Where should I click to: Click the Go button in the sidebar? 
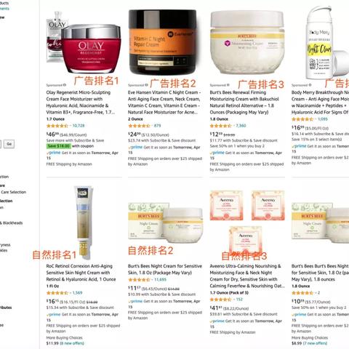tap(9, 144)
